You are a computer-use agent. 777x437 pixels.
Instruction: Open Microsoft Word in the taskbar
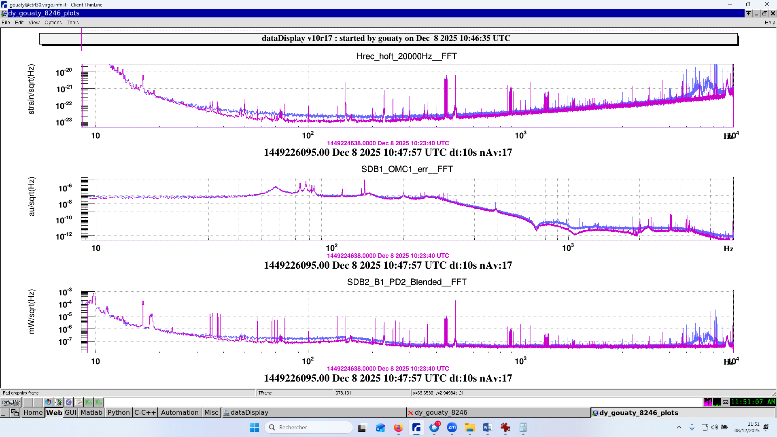(487, 427)
